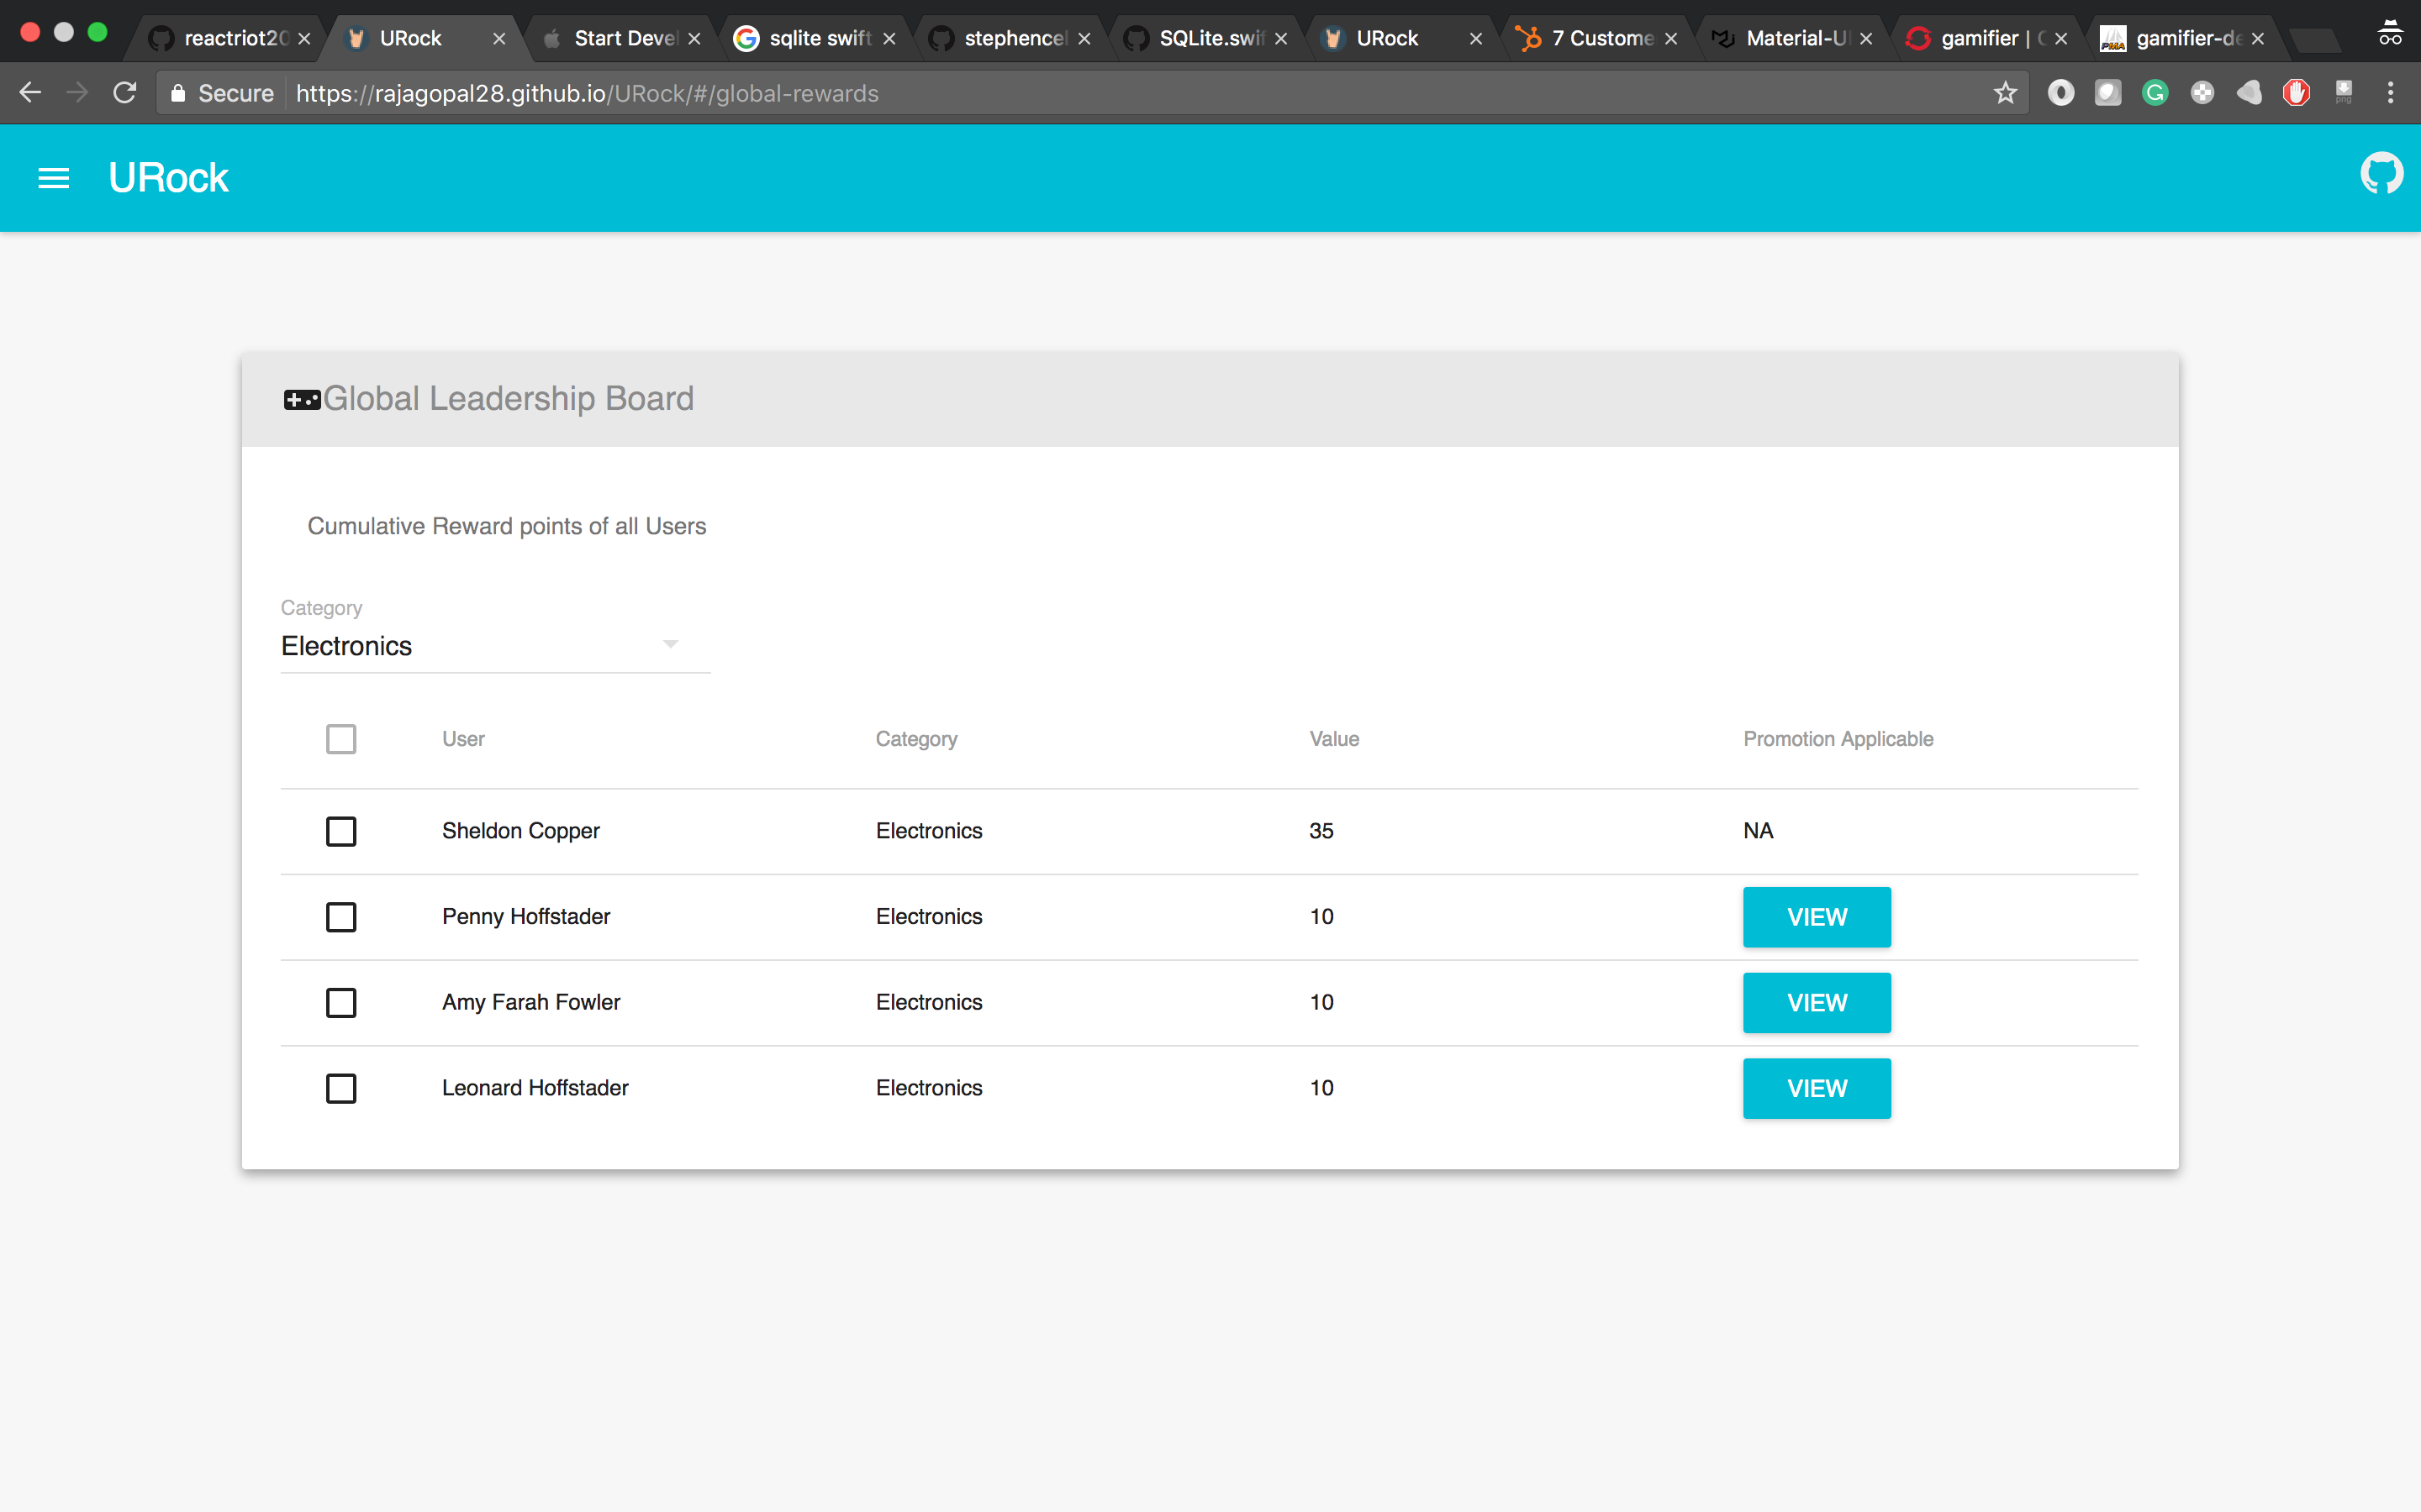This screenshot has height=1512, width=2421.
Task: Close the Start Developing tab
Action: pos(694,39)
